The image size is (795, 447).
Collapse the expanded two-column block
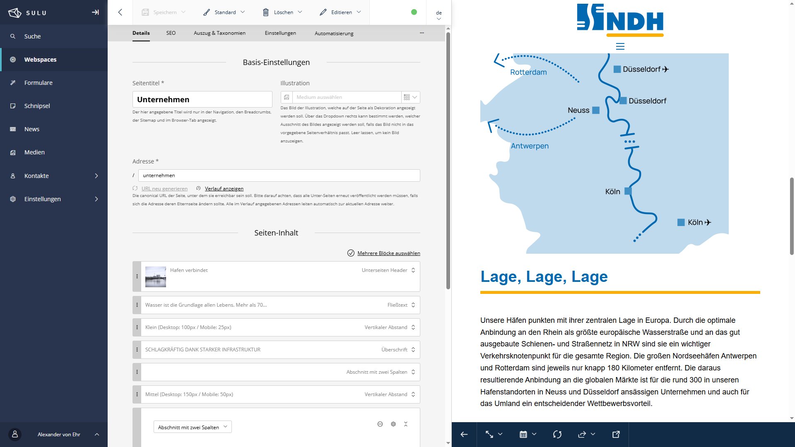pyautogui.click(x=406, y=424)
